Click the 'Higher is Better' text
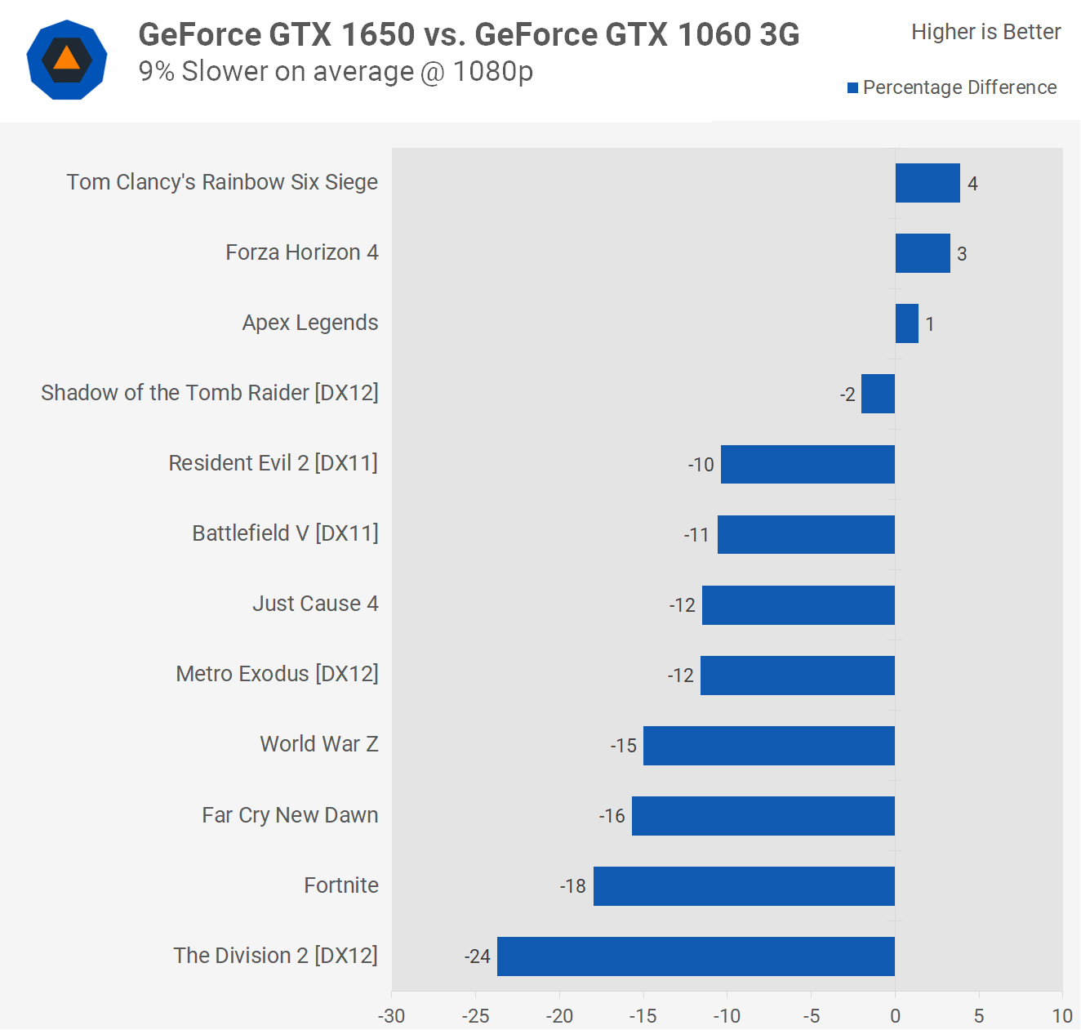The height and width of the screenshot is (1030, 1081). pos(985,32)
